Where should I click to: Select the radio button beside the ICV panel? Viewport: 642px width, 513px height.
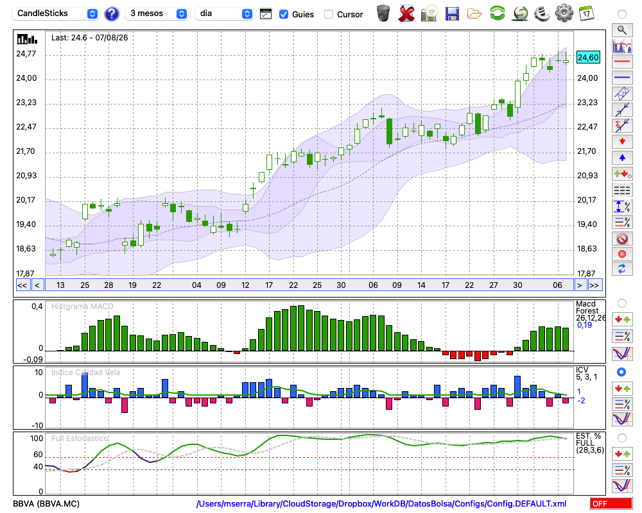(x=621, y=372)
